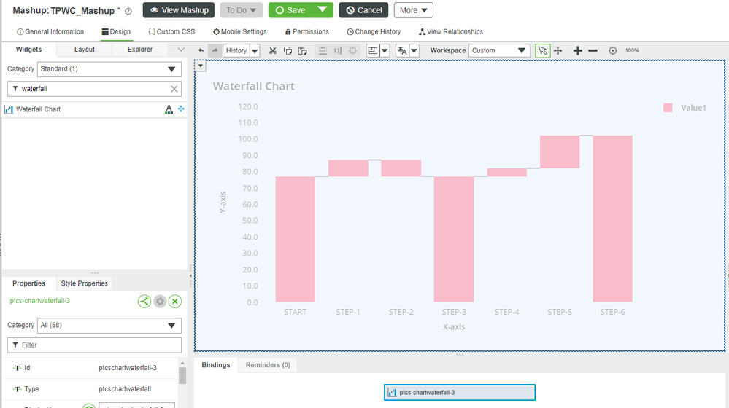Image resolution: width=729 pixels, height=408 pixels.
Task: Zoom in with the plus icon
Action: pos(577,50)
